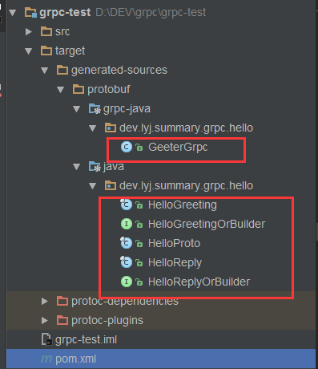Click the lock badge beside GeeterGrpc
The image size is (318, 369).
(139, 148)
